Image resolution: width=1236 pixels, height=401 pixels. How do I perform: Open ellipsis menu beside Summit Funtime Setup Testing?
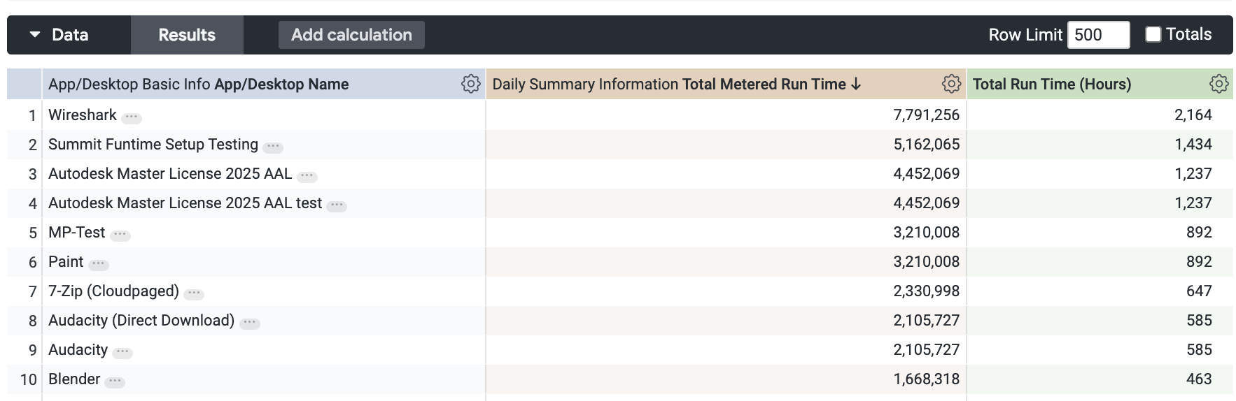click(x=273, y=147)
